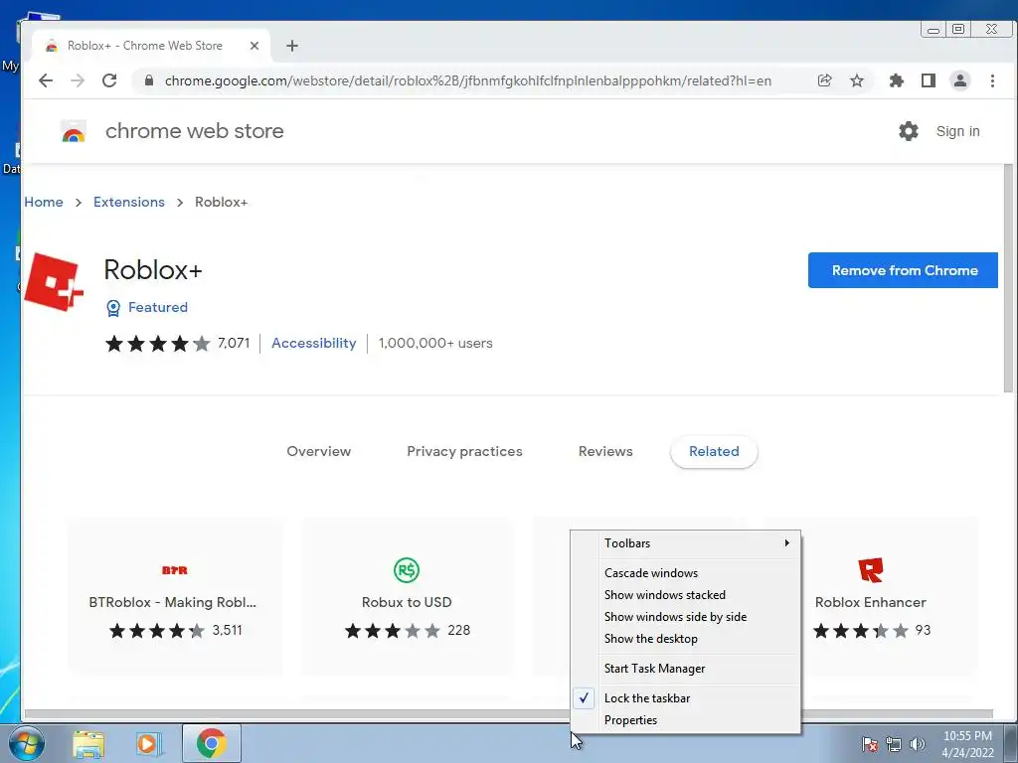The height and width of the screenshot is (763, 1018).
Task: Select Show the desktop menu item
Action: click(x=686, y=639)
